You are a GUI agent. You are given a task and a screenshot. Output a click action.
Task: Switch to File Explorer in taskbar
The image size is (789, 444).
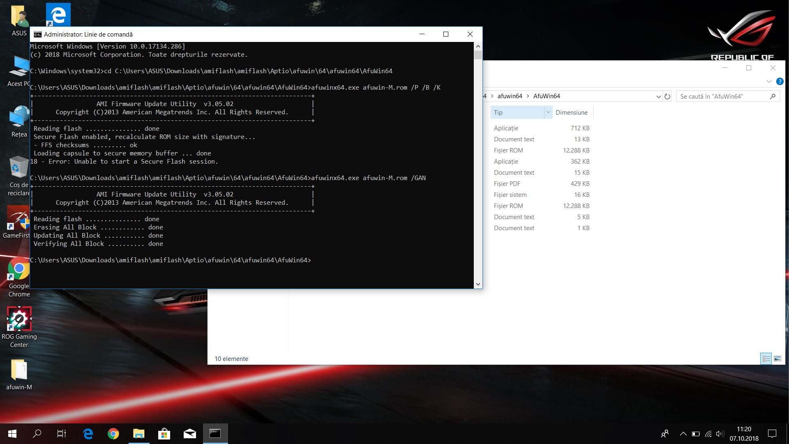tap(139, 434)
